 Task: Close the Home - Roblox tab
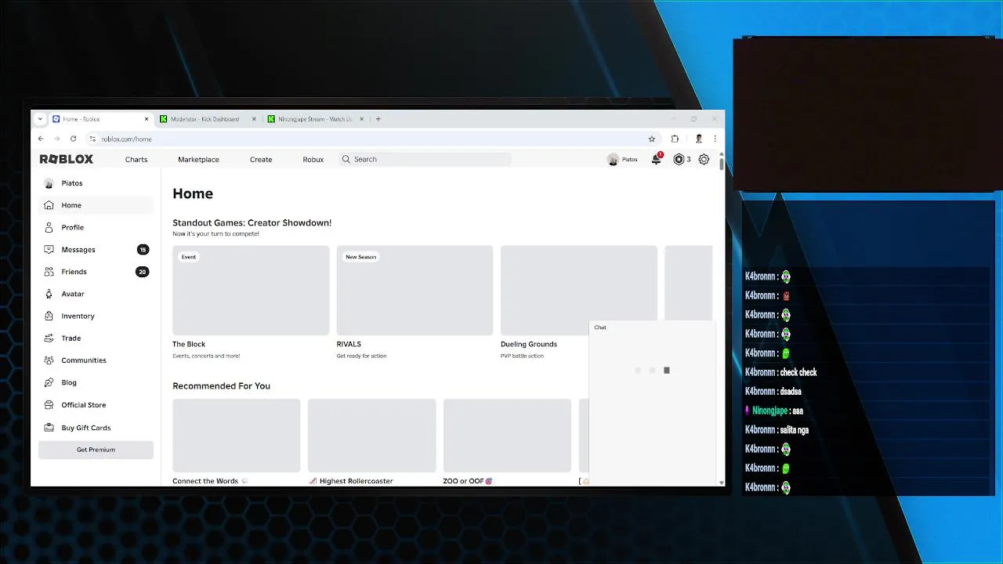click(x=146, y=119)
